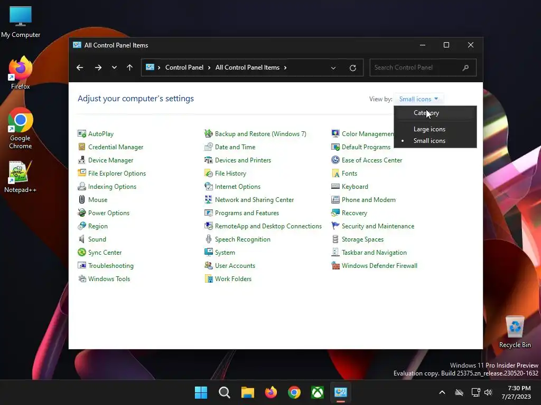541x405 pixels.
Task: Open the User Accounts link
Action: pyautogui.click(x=235, y=266)
